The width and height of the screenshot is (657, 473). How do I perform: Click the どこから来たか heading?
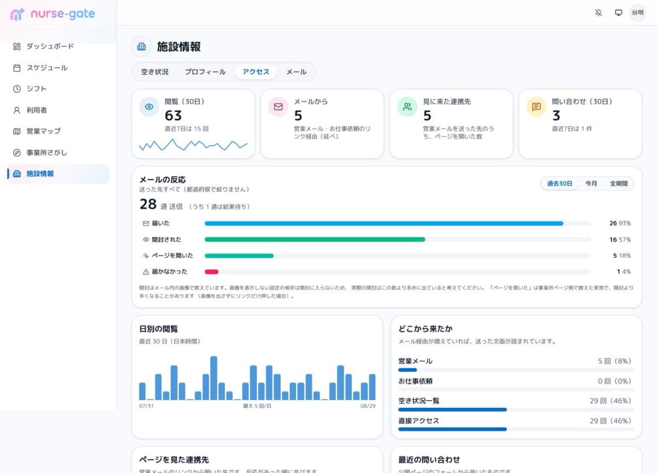[x=425, y=329]
